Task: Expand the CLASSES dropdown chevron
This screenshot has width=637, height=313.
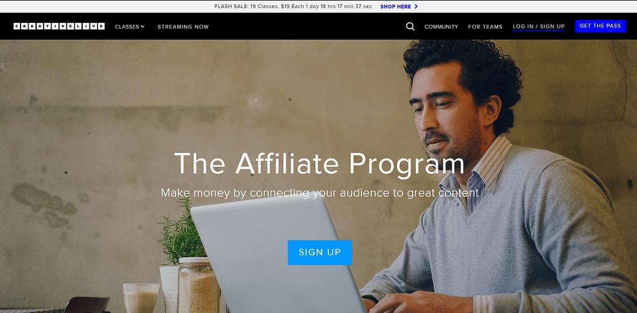Action: [x=142, y=26]
